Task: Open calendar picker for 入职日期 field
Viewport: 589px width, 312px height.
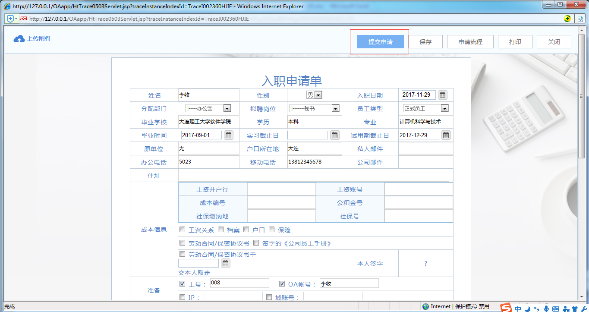Action: (442, 95)
